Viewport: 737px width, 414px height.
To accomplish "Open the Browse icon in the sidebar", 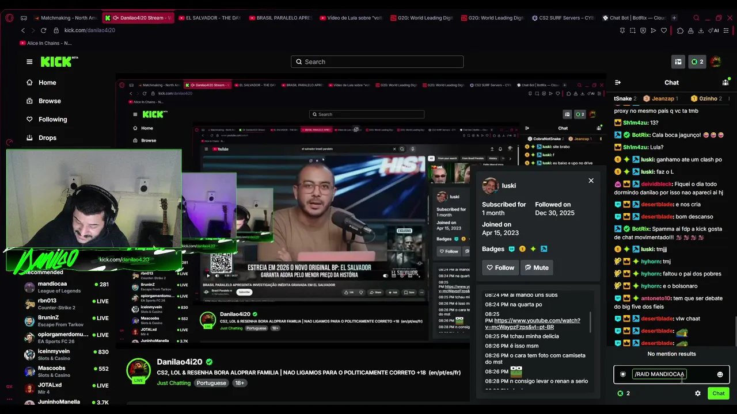I will click(x=29, y=101).
